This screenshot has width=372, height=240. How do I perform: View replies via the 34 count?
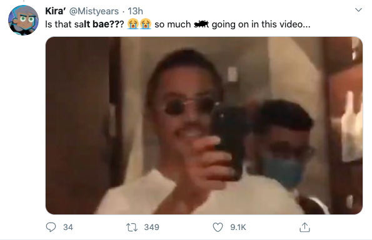tap(68, 228)
